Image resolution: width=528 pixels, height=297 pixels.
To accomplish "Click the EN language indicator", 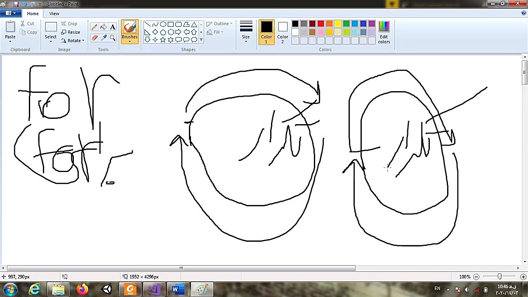I will [437, 289].
